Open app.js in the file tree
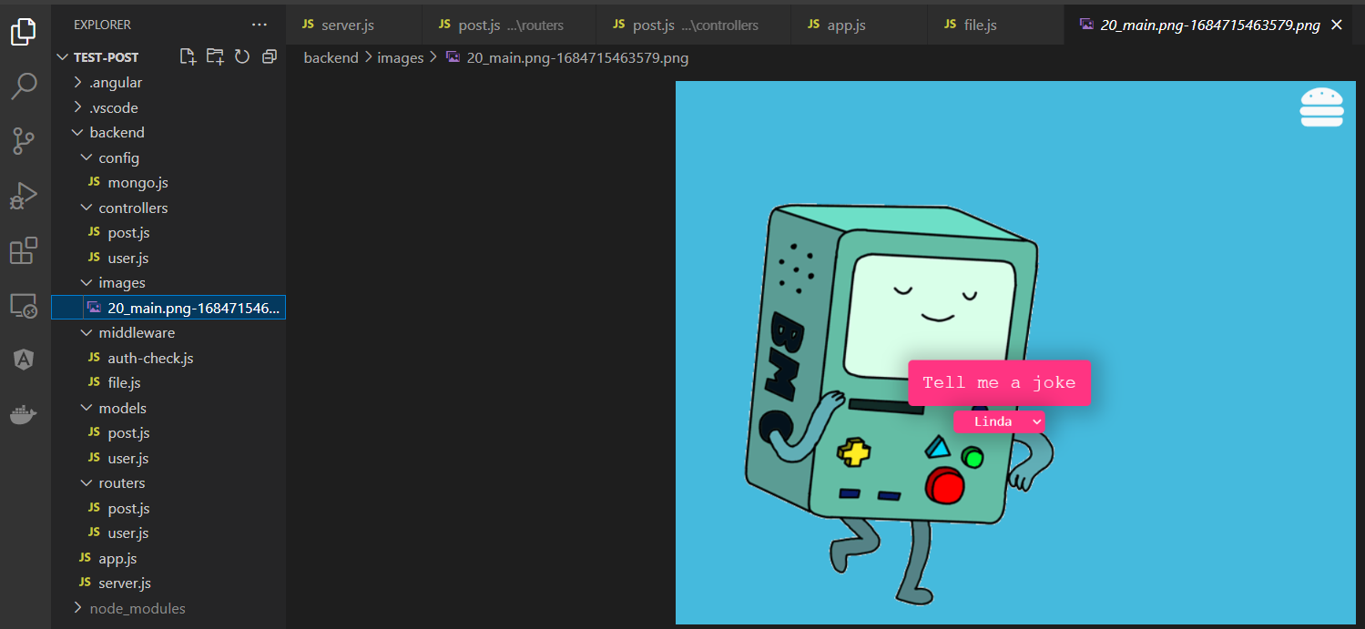This screenshot has height=629, width=1365. click(168, 558)
